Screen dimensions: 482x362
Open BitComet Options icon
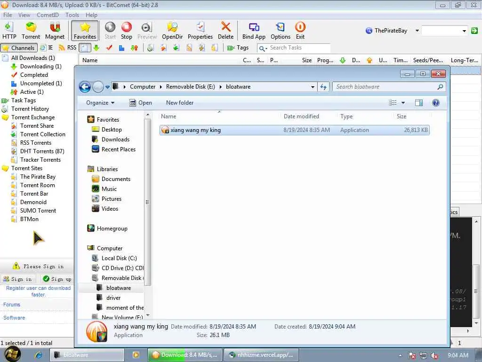pyautogui.click(x=281, y=31)
